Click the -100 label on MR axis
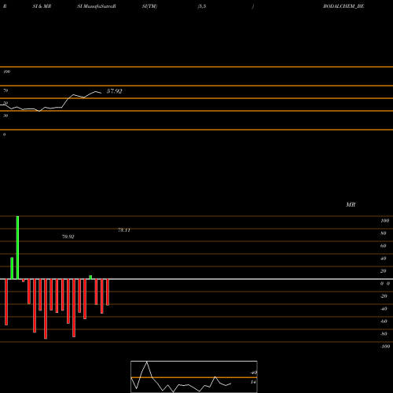This screenshot has width=393, height=393. 385,347
